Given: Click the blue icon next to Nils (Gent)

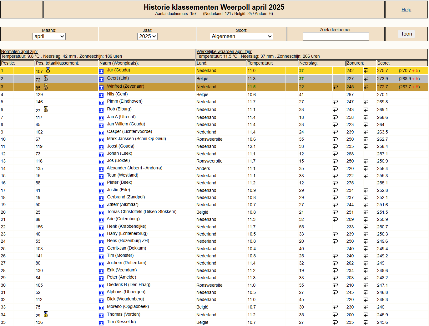Looking at the screenshot, I should tap(101, 95).
